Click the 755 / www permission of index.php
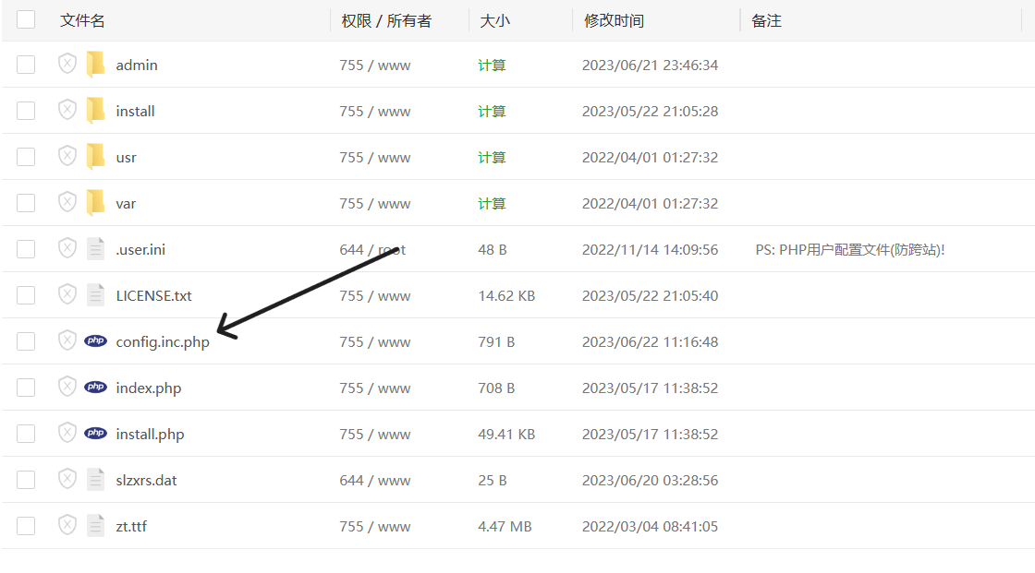Image resolution: width=1035 pixels, height=573 pixels. [374, 388]
